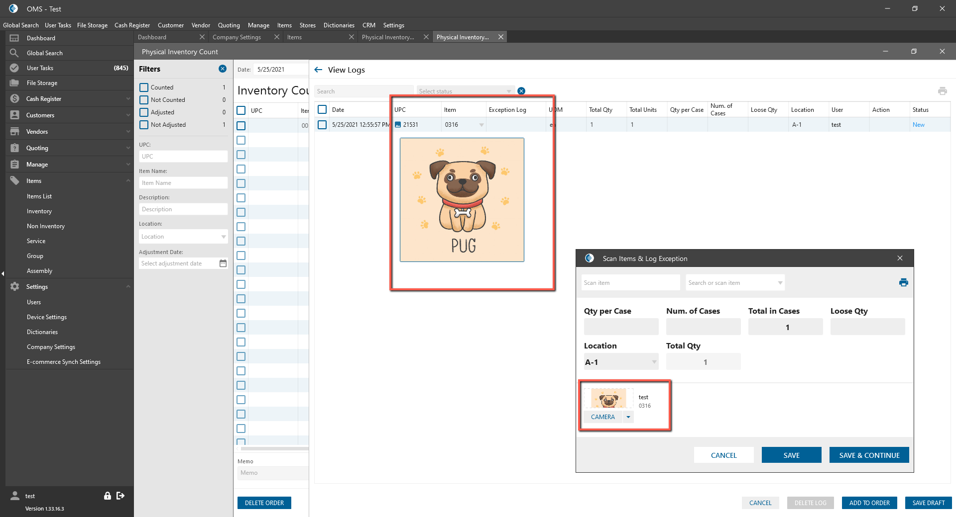This screenshot has height=517, width=956.
Task: Open the CAMERA button dropdown arrow
Action: [628, 417]
